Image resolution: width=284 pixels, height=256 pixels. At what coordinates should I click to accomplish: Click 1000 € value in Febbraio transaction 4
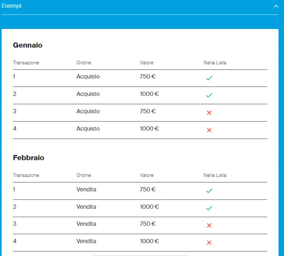149,241
